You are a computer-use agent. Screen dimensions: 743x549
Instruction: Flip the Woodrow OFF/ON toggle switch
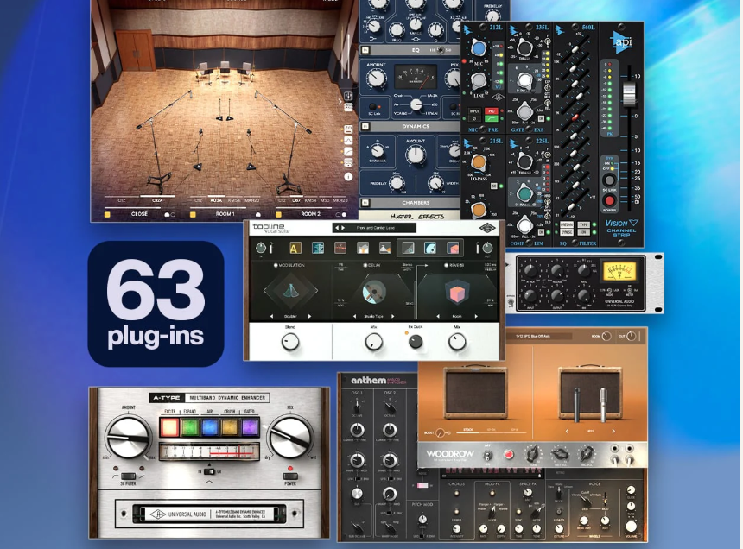(486, 456)
